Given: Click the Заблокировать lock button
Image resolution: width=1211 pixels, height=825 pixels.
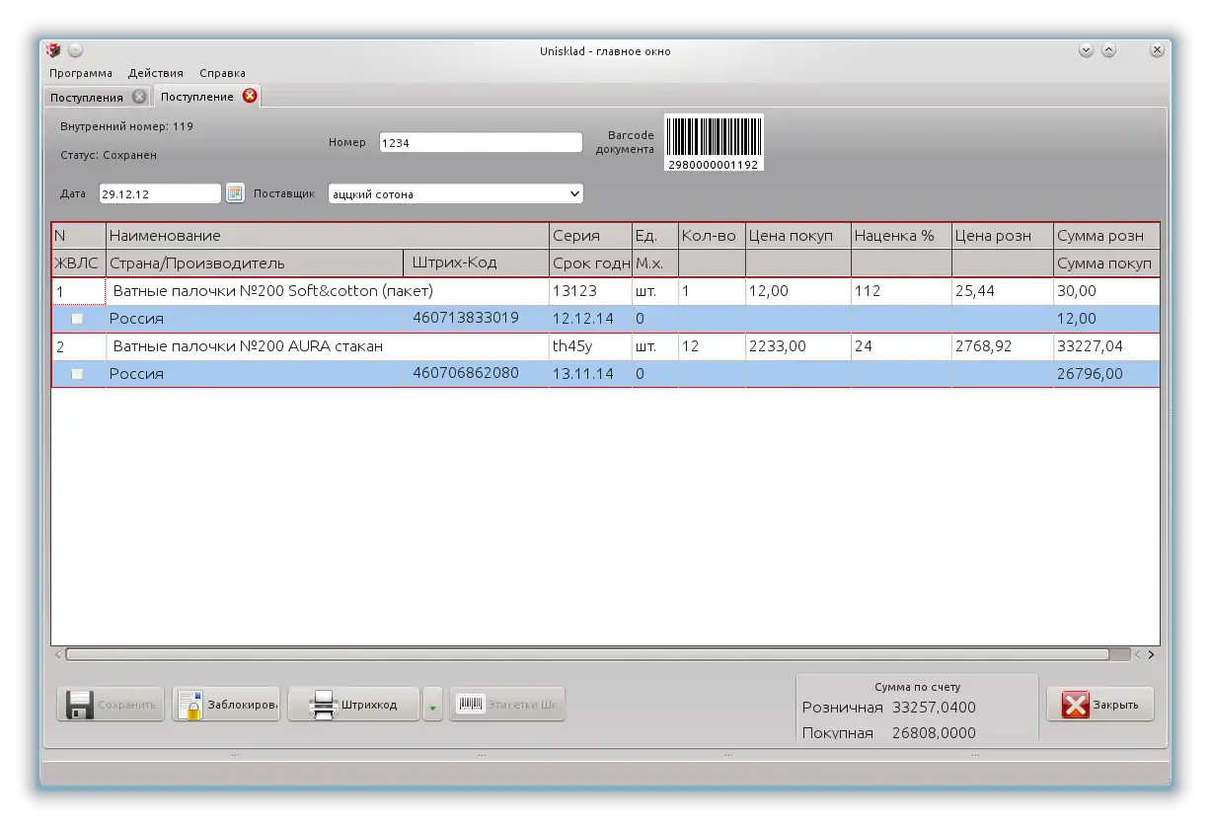Looking at the screenshot, I should coord(226,705).
